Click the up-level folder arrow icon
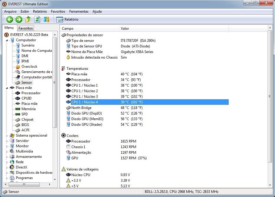Image resolution: width=275 pixels, height=197 pixels. 28,19
